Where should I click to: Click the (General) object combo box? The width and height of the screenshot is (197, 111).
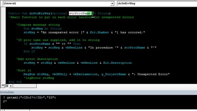coord(58,3)
